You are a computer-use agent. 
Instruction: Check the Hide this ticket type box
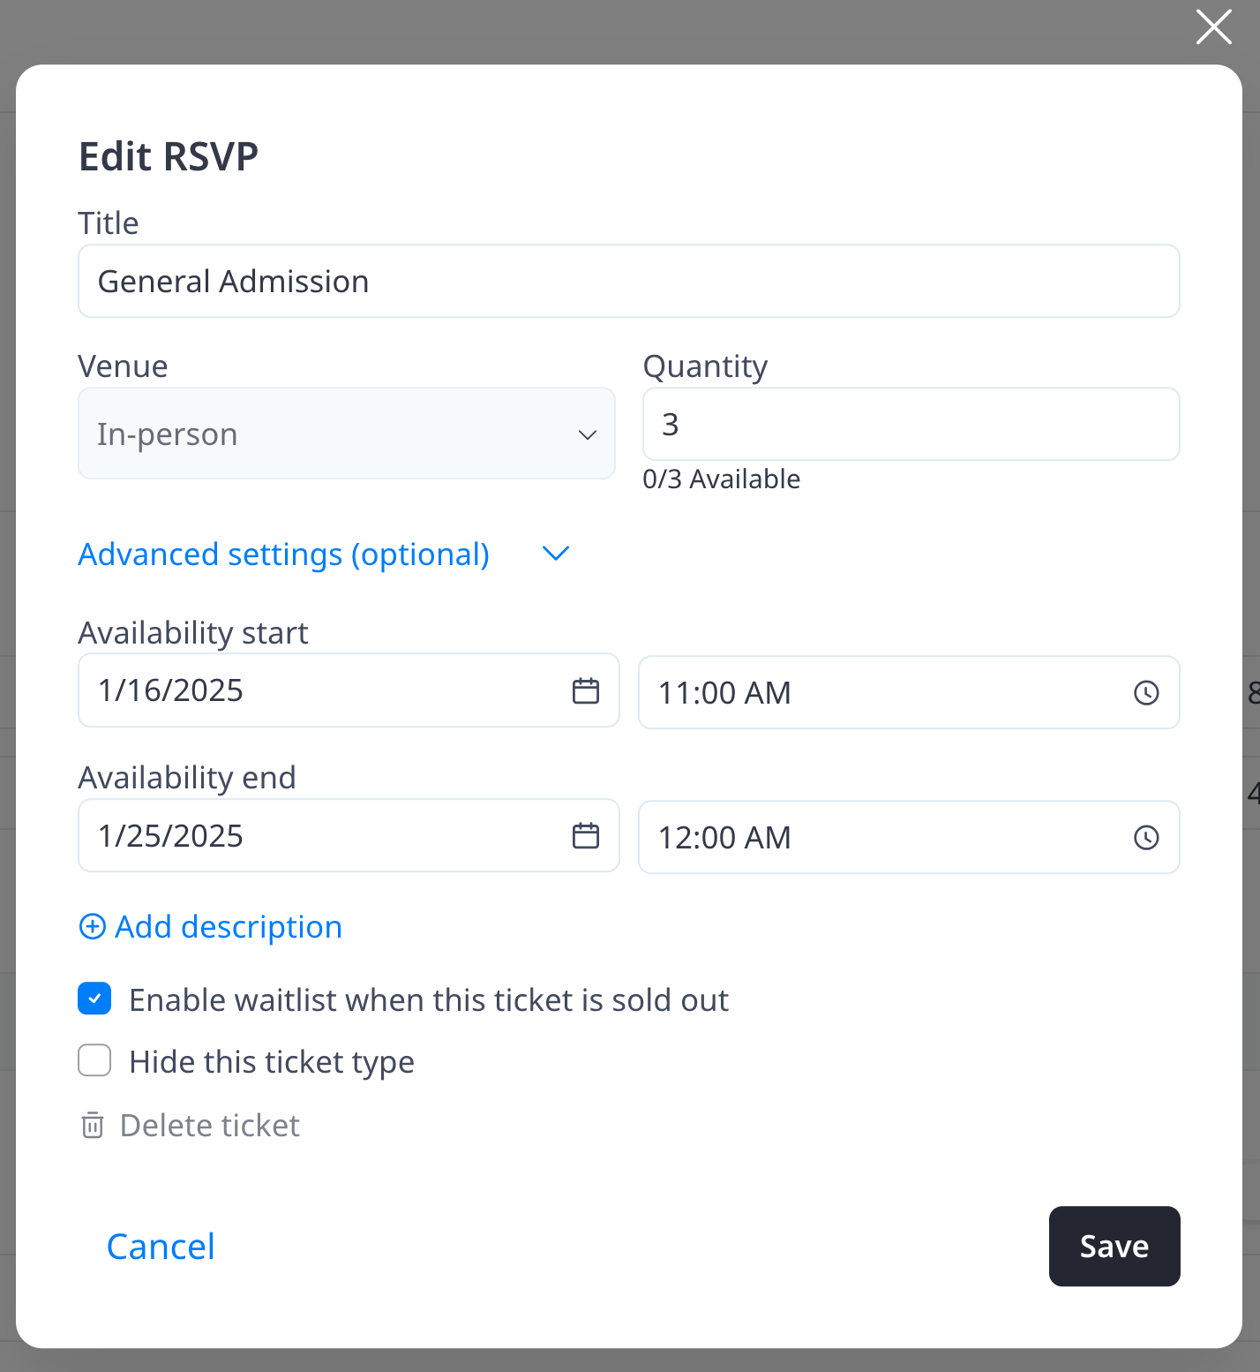pyautogui.click(x=94, y=1060)
